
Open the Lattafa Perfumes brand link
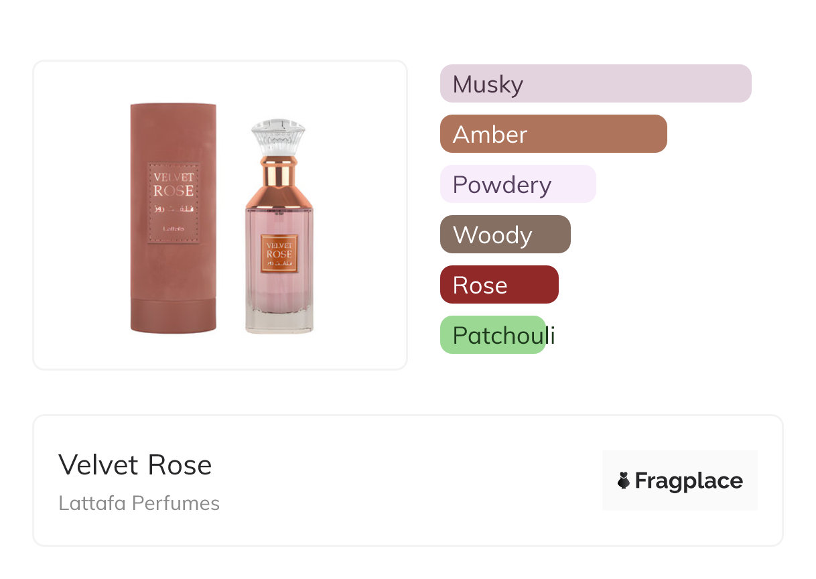(139, 503)
